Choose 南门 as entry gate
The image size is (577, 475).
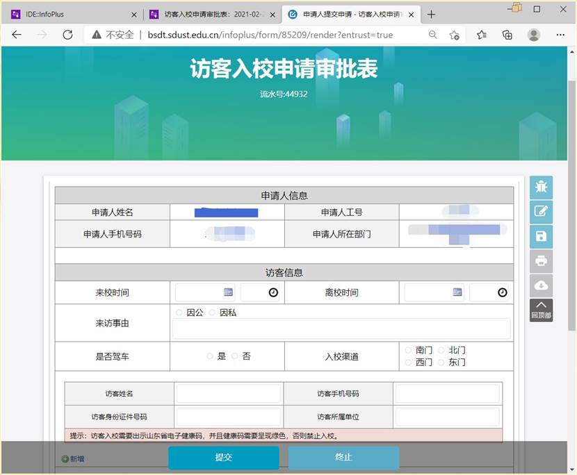coord(409,351)
